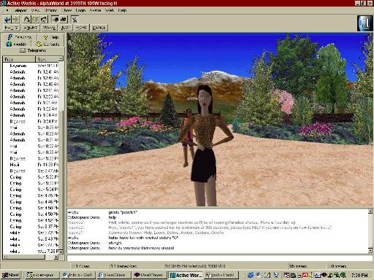Open the Login menu
Image resolution: width=374 pixels, height=280 pixels.
pyautogui.click(x=80, y=10)
